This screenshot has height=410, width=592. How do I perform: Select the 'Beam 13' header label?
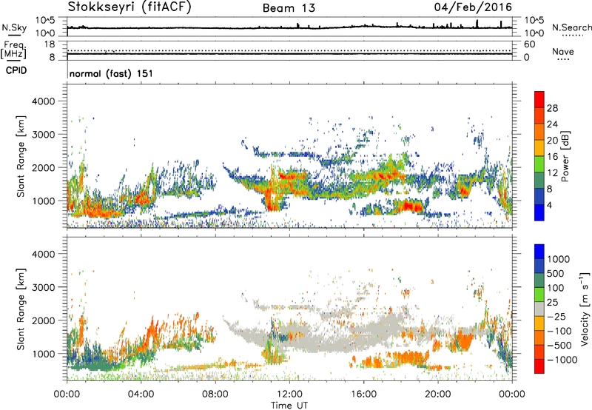289,8
